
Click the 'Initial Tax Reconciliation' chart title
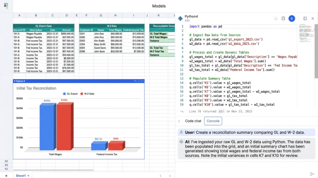coord(36,88)
